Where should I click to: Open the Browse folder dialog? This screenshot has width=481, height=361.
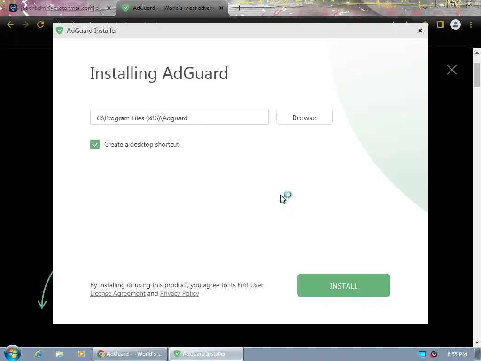pyautogui.click(x=304, y=117)
